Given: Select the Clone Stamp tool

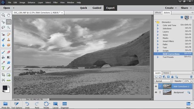Looking at the screenshot, I should [x=8, y=40].
